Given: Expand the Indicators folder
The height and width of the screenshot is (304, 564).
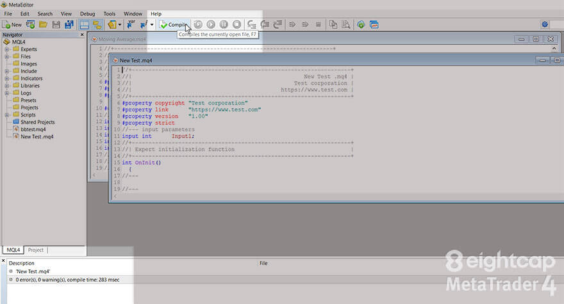Looking at the screenshot, I should (x=7, y=78).
